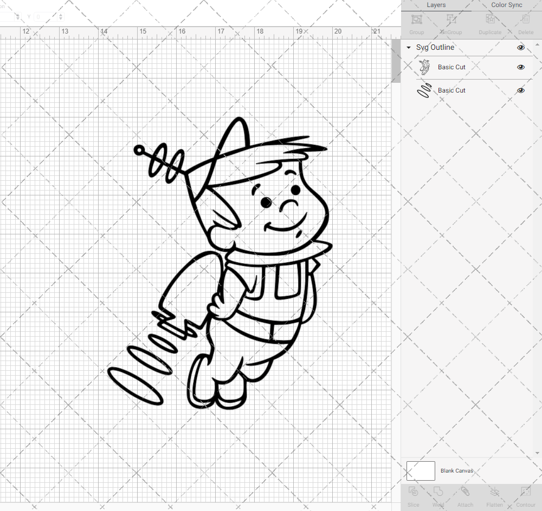
Task: Hide the Svg Outline group
Action: 520,48
